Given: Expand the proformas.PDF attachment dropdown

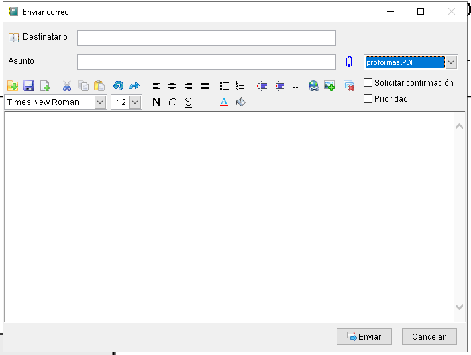Looking at the screenshot, I should click(451, 62).
